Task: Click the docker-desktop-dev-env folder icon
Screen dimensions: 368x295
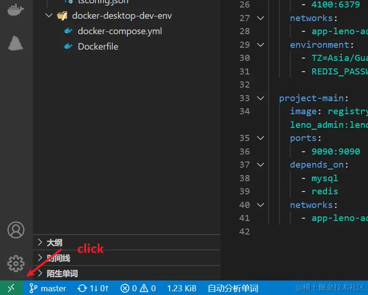Action: point(62,16)
